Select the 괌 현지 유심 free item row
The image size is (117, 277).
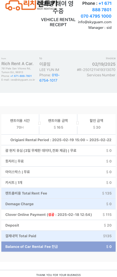59,151
